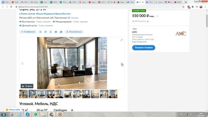Show previous photo with left arrow
208x117 pixels.
pos(22,64)
